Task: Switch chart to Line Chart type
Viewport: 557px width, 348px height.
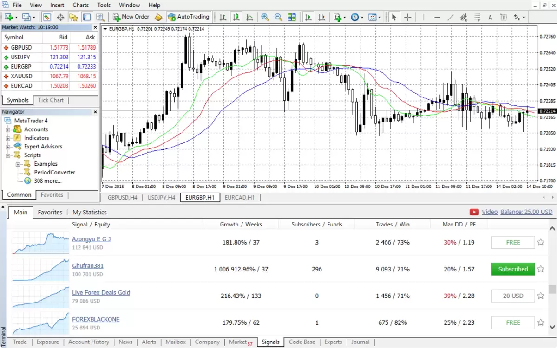Action: click(x=249, y=17)
